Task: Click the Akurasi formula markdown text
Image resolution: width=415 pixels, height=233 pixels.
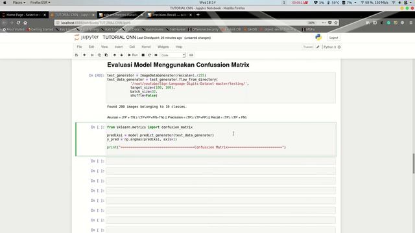Action: tap(176, 117)
